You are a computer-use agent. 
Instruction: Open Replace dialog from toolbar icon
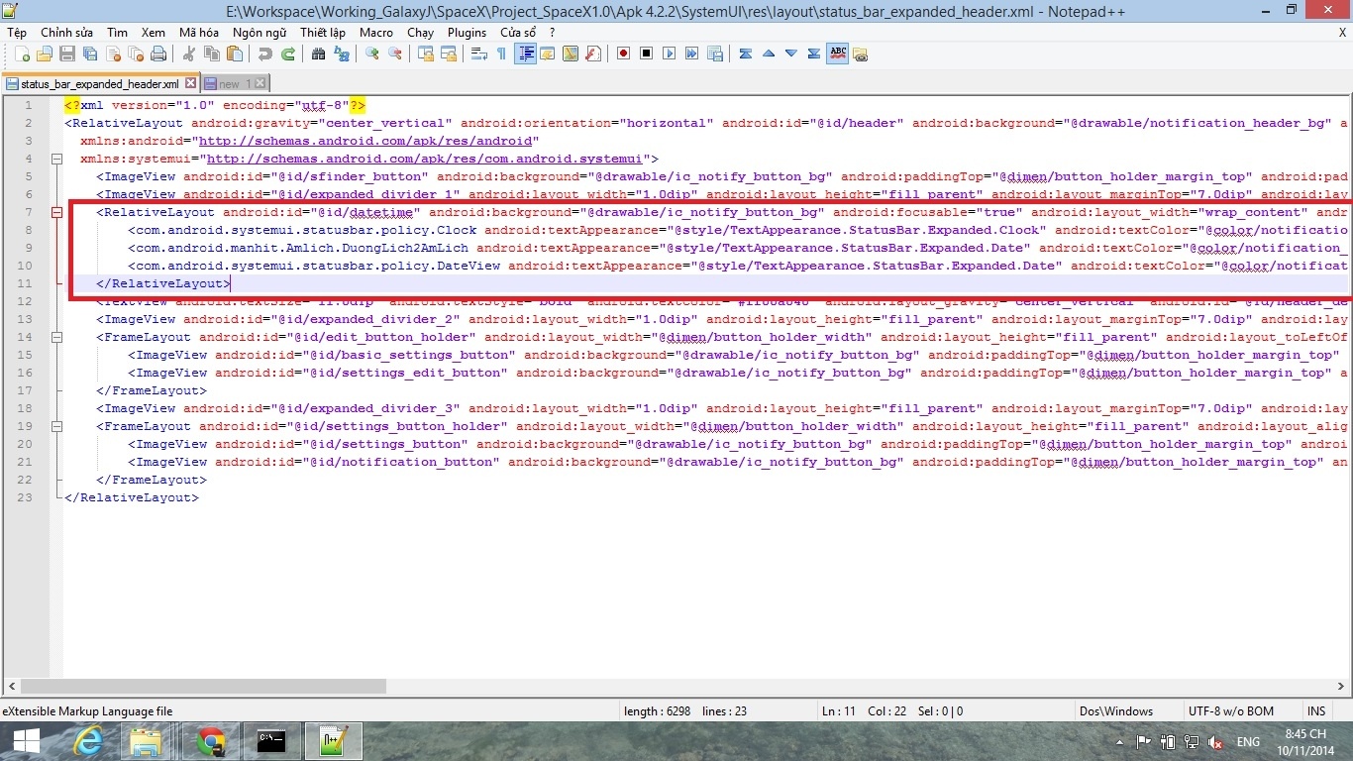point(342,54)
